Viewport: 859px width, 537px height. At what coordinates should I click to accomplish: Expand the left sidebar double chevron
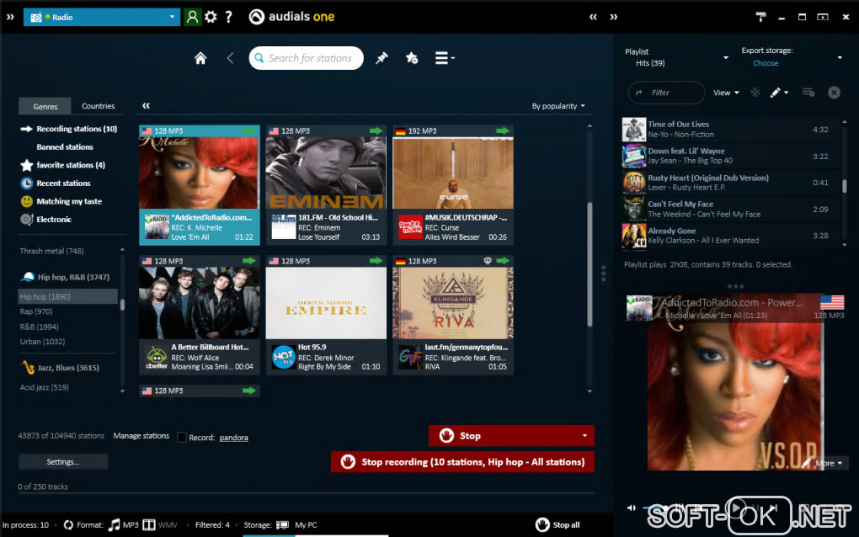coord(10,17)
